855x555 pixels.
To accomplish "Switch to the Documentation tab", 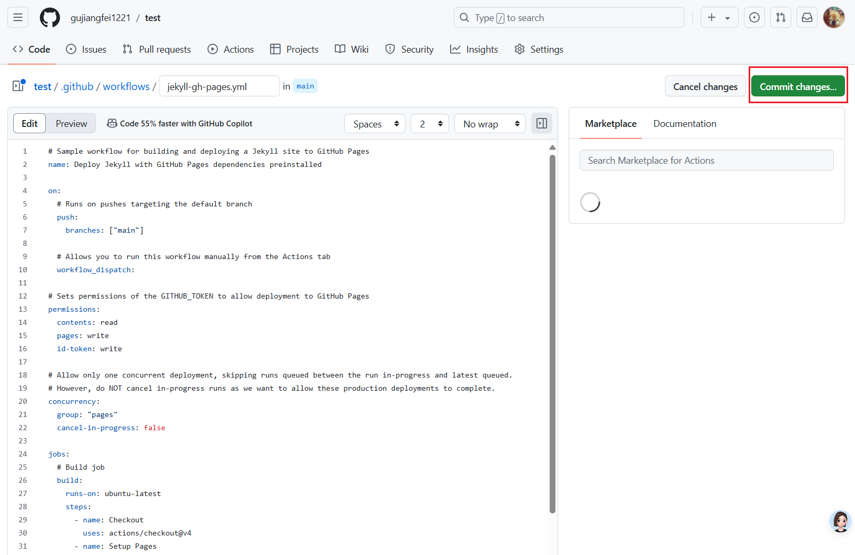I will (x=684, y=123).
